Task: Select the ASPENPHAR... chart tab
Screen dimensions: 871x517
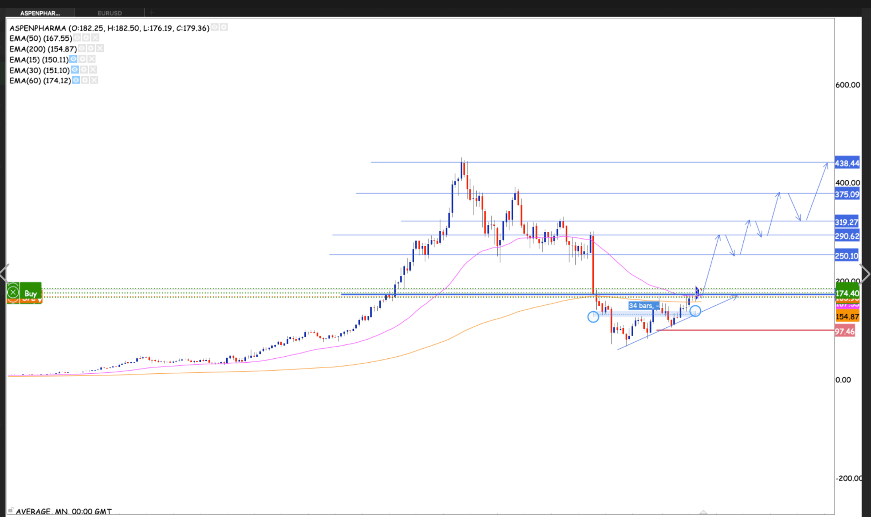Action: pyautogui.click(x=40, y=13)
